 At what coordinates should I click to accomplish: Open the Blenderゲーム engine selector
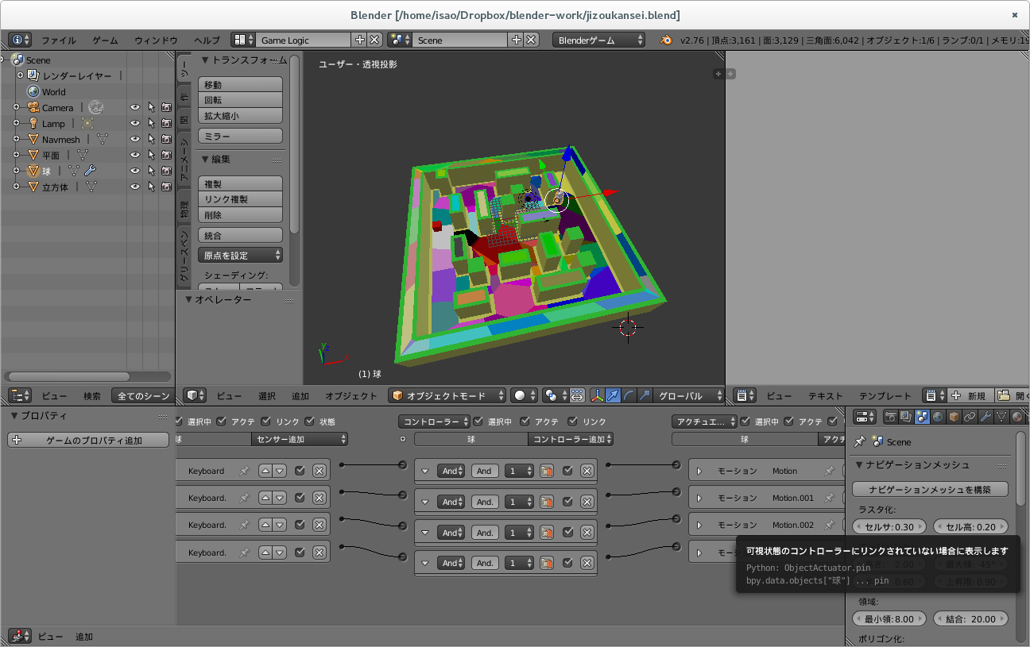[x=600, y=40]
